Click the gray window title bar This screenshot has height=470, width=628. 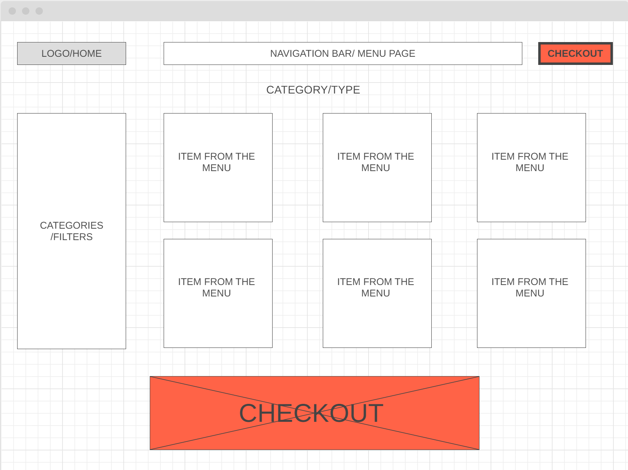314,11
